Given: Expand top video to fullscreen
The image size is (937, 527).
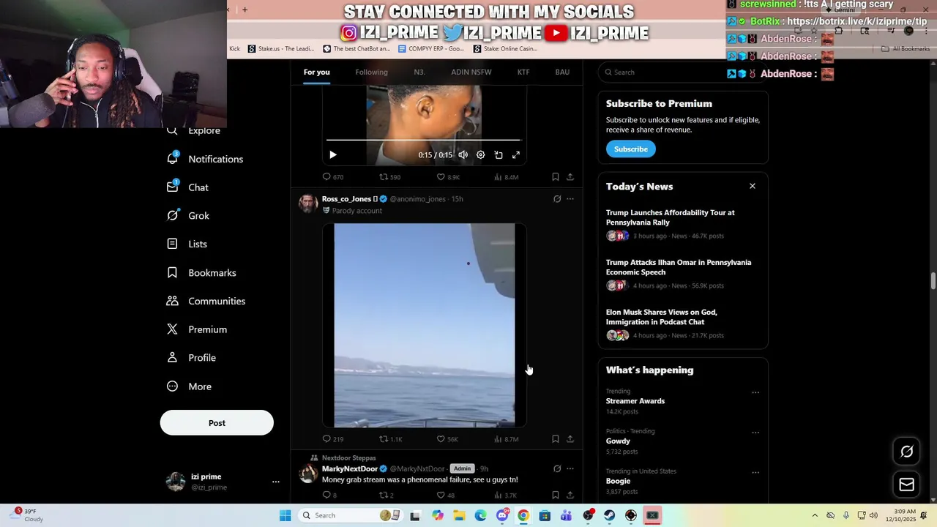Looking at the screenshot, I should click(516, 155).
